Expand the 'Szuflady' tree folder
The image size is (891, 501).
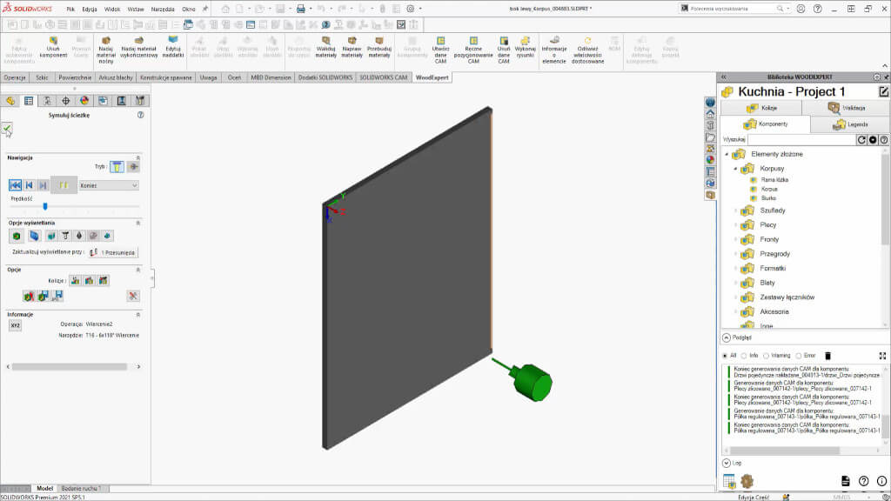coord(735,210)
